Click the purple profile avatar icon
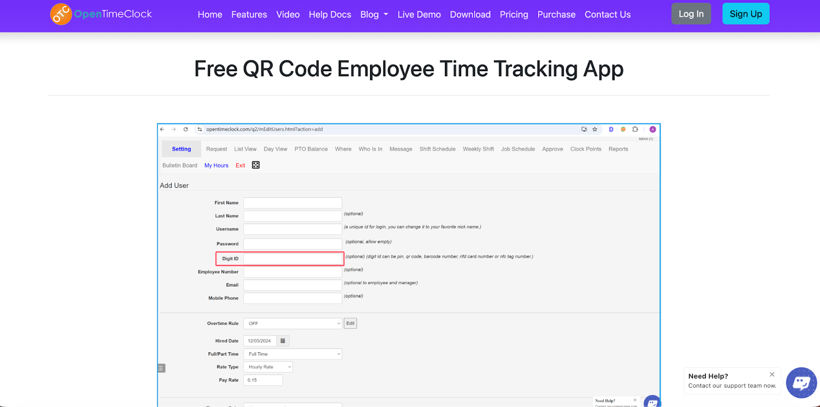The height and width of the screenshot is (407, 820). coord(652,130)
